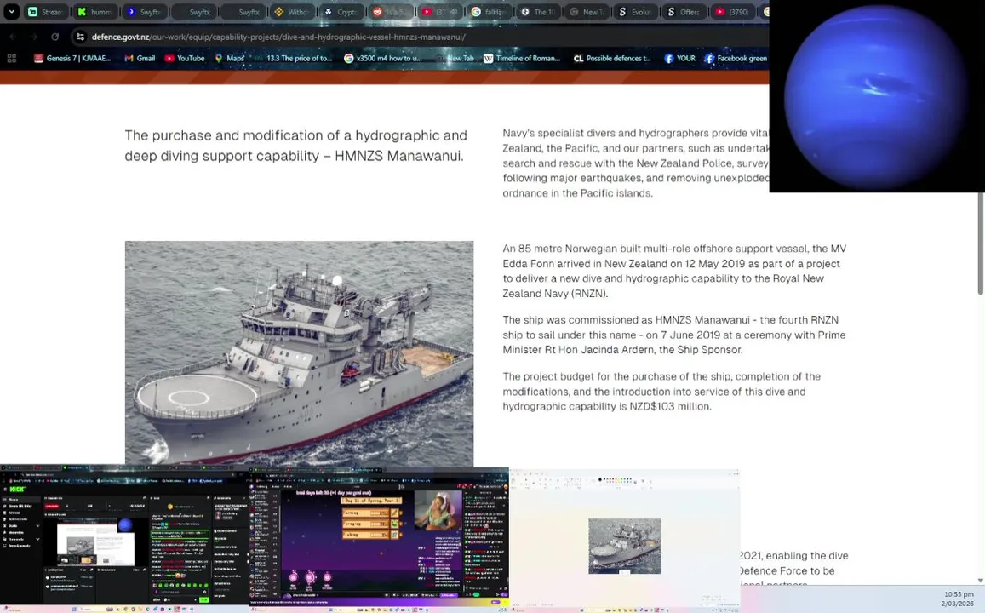
Task: Click the green chat send button in Kick preview
Action: pyautogui.click(x=203, y=600)
